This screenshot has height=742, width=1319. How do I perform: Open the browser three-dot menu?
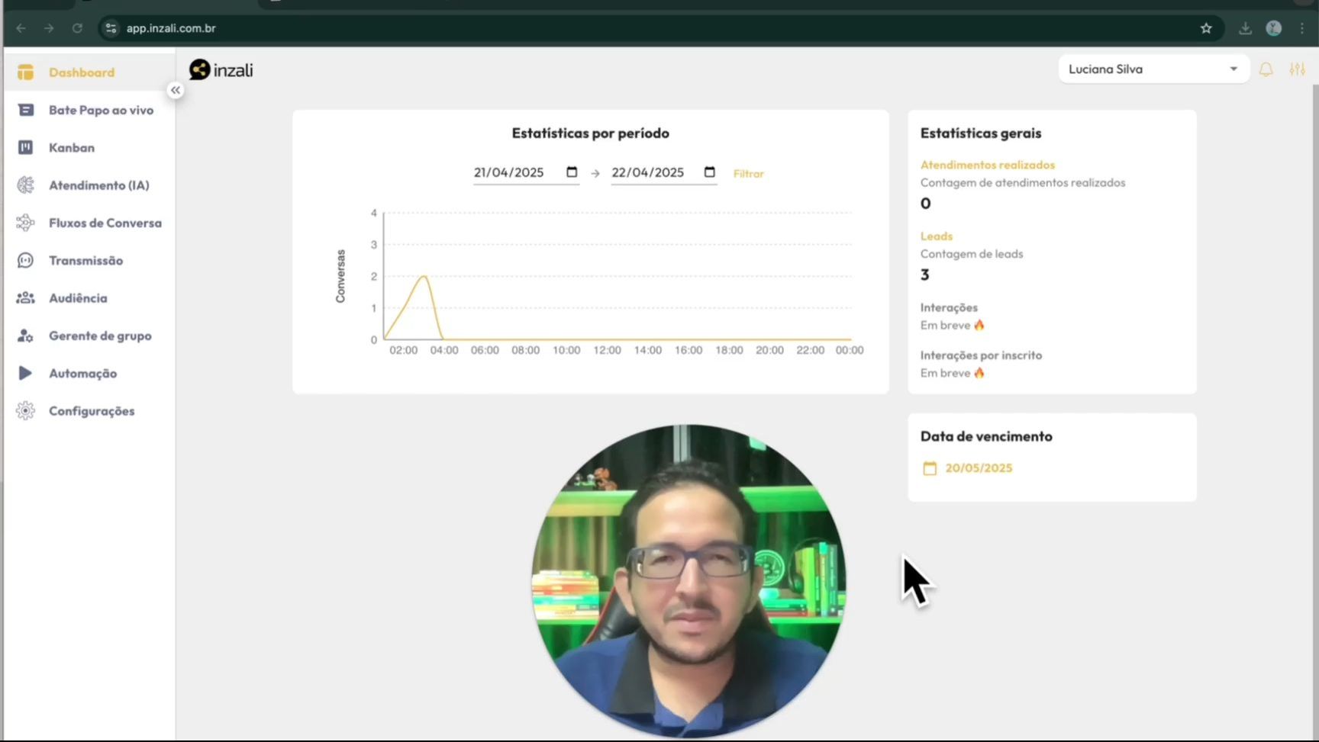tap(1302, 28)
